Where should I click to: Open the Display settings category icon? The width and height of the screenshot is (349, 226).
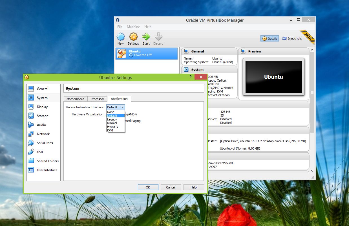[x=31, y=107]
